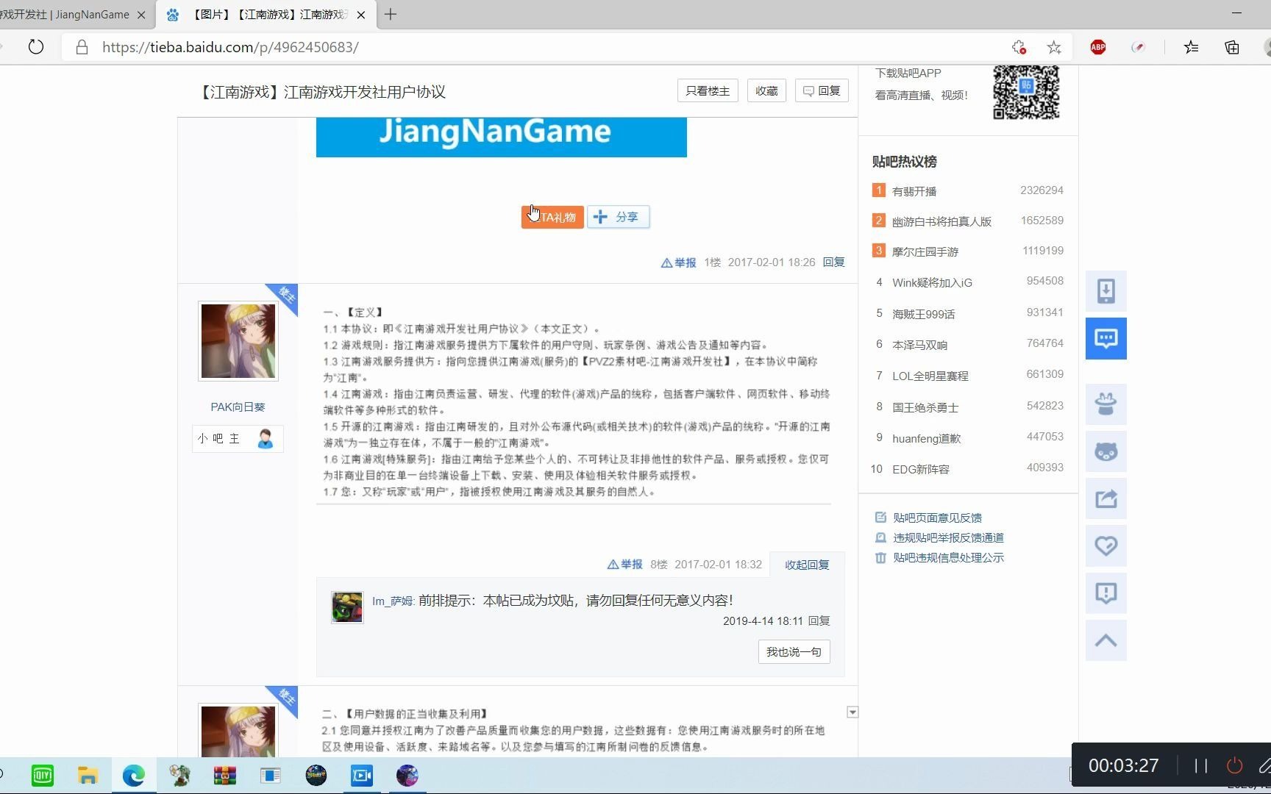Open the PAK向日葵 user profile link
Image resolution: width=1271 pixels, height=794 pixels.
point(238,407)
